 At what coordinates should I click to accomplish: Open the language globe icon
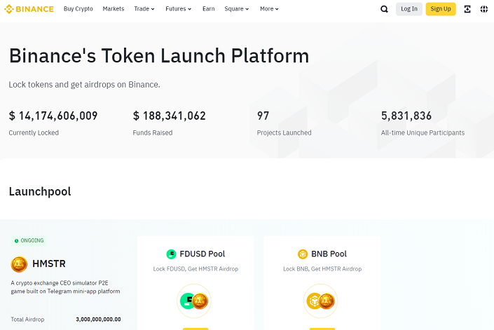[x=484, y=9]
